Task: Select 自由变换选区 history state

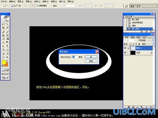Action: [138, 23]
